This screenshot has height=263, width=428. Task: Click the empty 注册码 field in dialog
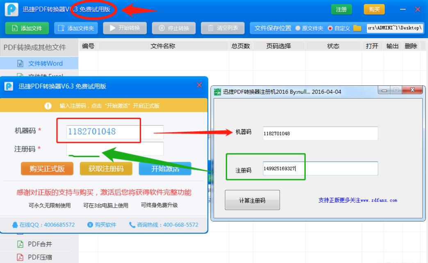[115, 149]
